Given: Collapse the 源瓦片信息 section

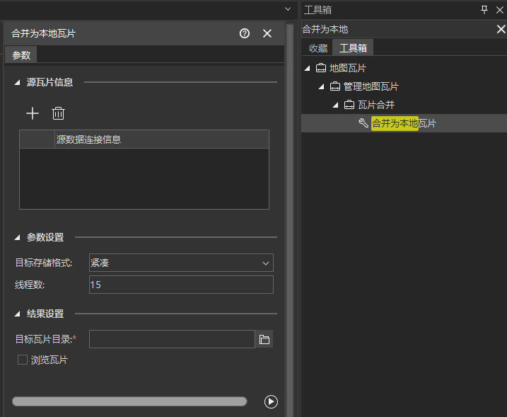Looking at the screenshot, I should tap(17, 83).
